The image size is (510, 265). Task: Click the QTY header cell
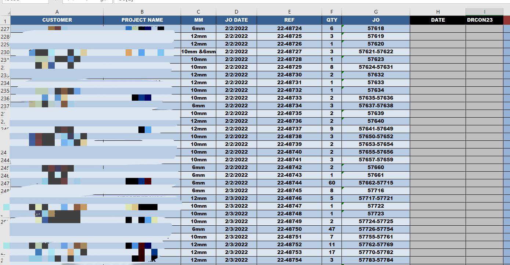tap(332, 20)
